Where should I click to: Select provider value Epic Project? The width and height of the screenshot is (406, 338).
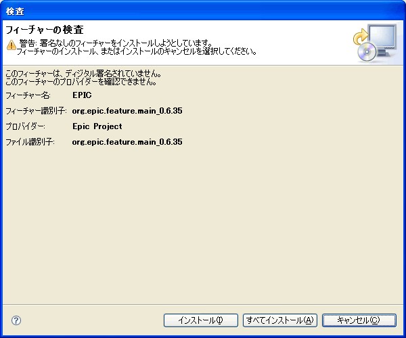coord(97,126)
